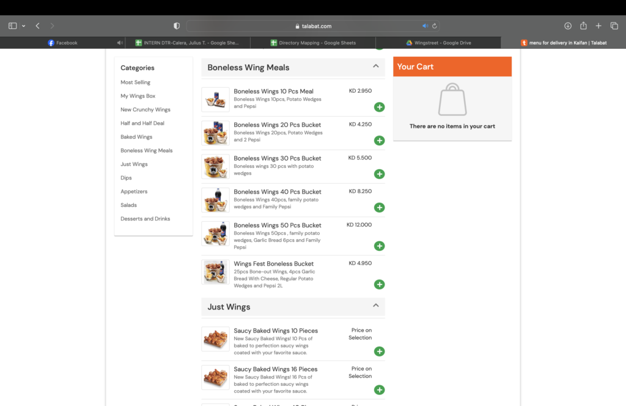Image resolution: width=626 pixels, height=406 pixels.
Task: Add Saucy Baked Wings 10 Pieces to cart
Action: (x=379, y=352)
